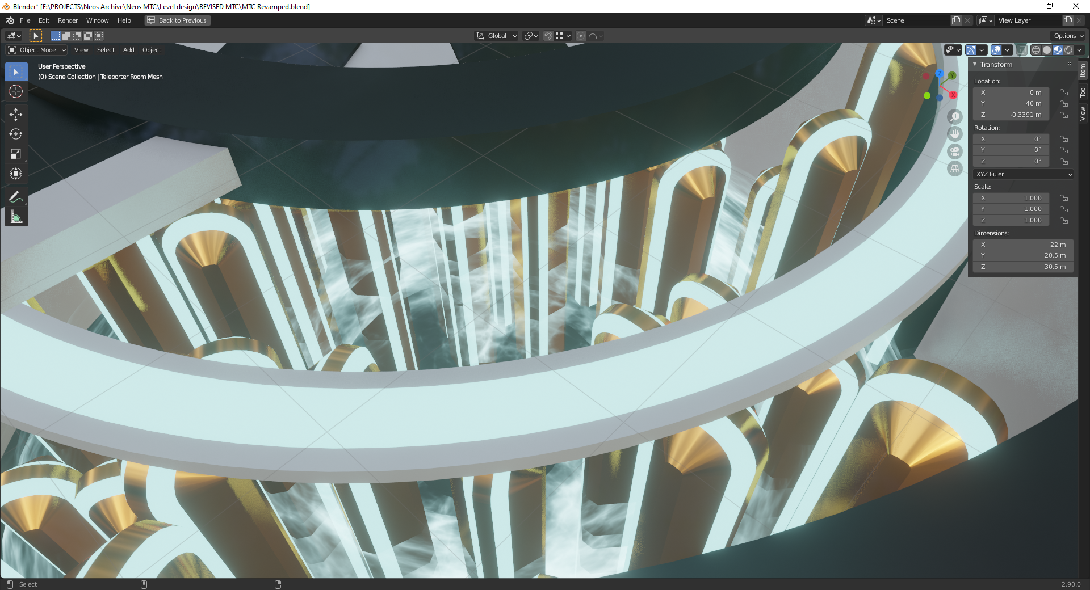Toggle proportional editing button
The width and height of the screenshot is (1090, 590).
[580, 36]
